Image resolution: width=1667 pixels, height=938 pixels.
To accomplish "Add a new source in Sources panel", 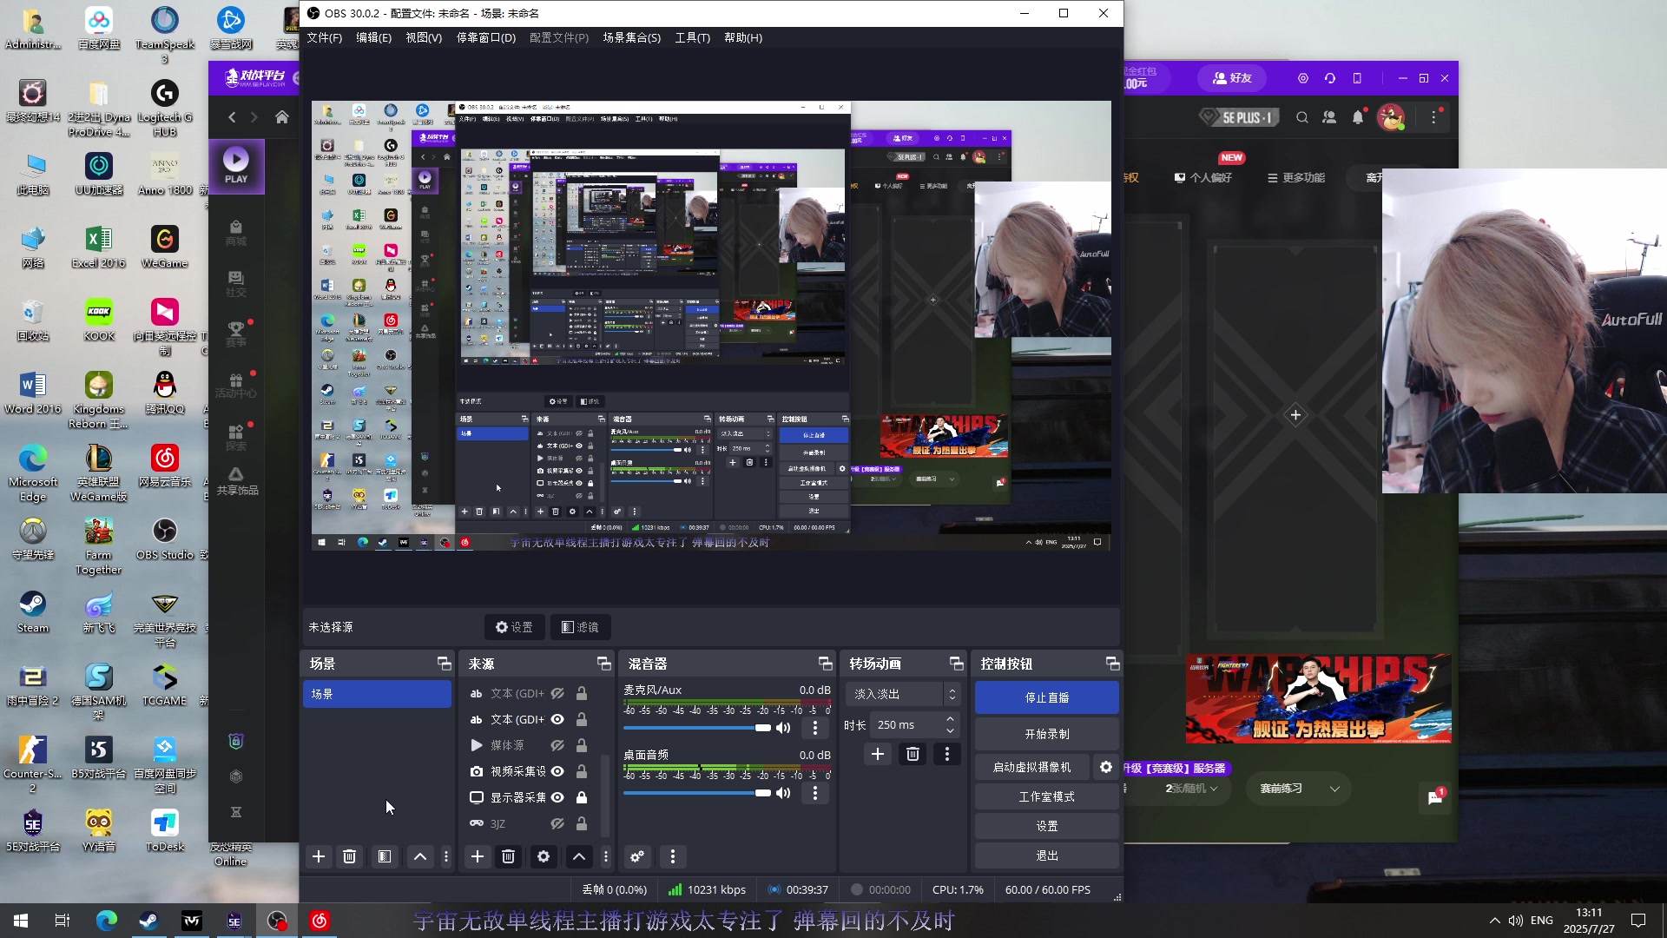I will (478, 856).
